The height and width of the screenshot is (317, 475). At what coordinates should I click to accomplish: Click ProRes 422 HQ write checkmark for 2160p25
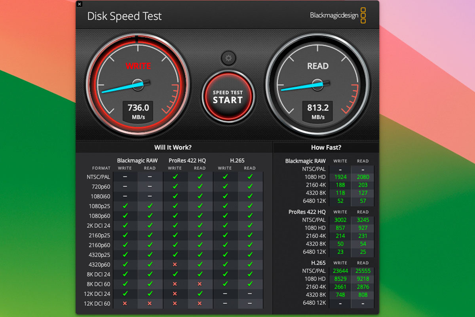pyautogui.click(x=175, y=235)
